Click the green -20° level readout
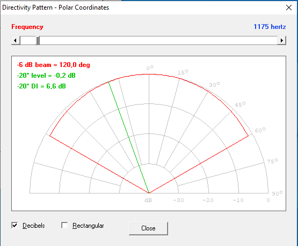Image resolution: width=298 pixels, height=246 pixels. (46, 76)
